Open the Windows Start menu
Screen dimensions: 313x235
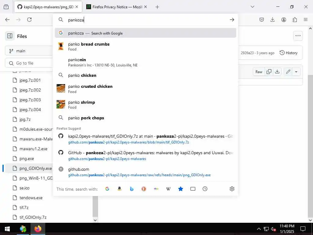pyautogui.click(x=7, y=229)
